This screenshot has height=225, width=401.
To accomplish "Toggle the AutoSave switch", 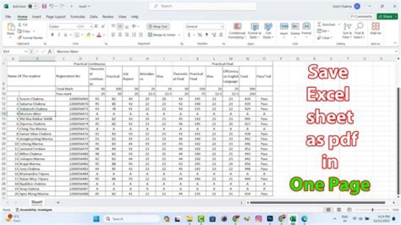I will pos(32,6).
